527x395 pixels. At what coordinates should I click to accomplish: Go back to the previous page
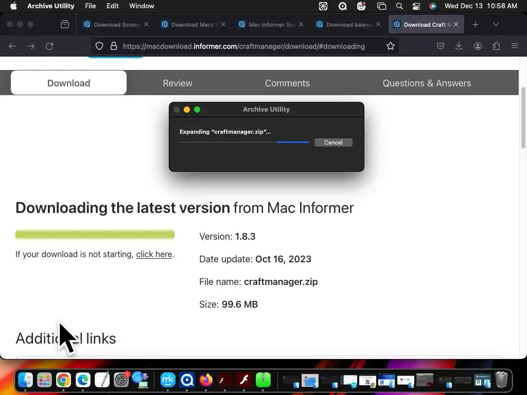pos(12,46)
